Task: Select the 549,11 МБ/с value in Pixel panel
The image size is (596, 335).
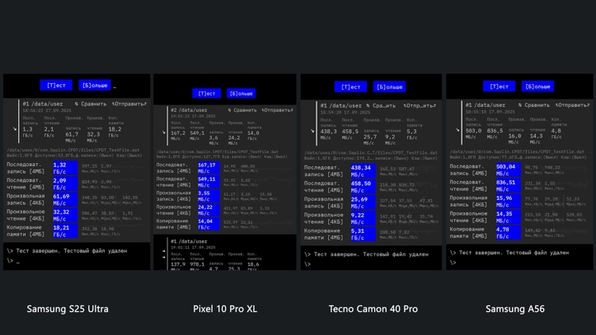Action: (209, 182)
